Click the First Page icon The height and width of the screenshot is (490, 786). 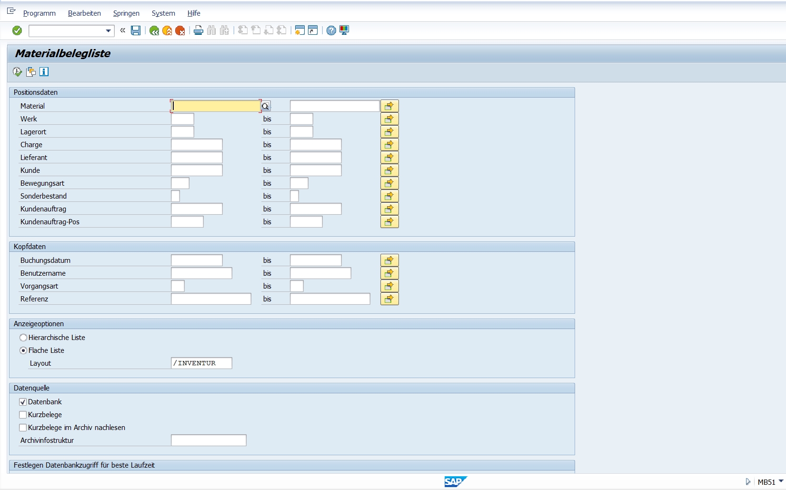(x=243, y=30)
